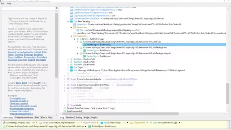Switch to the Log tab
The image size is (231, 130).
(62, 118)
